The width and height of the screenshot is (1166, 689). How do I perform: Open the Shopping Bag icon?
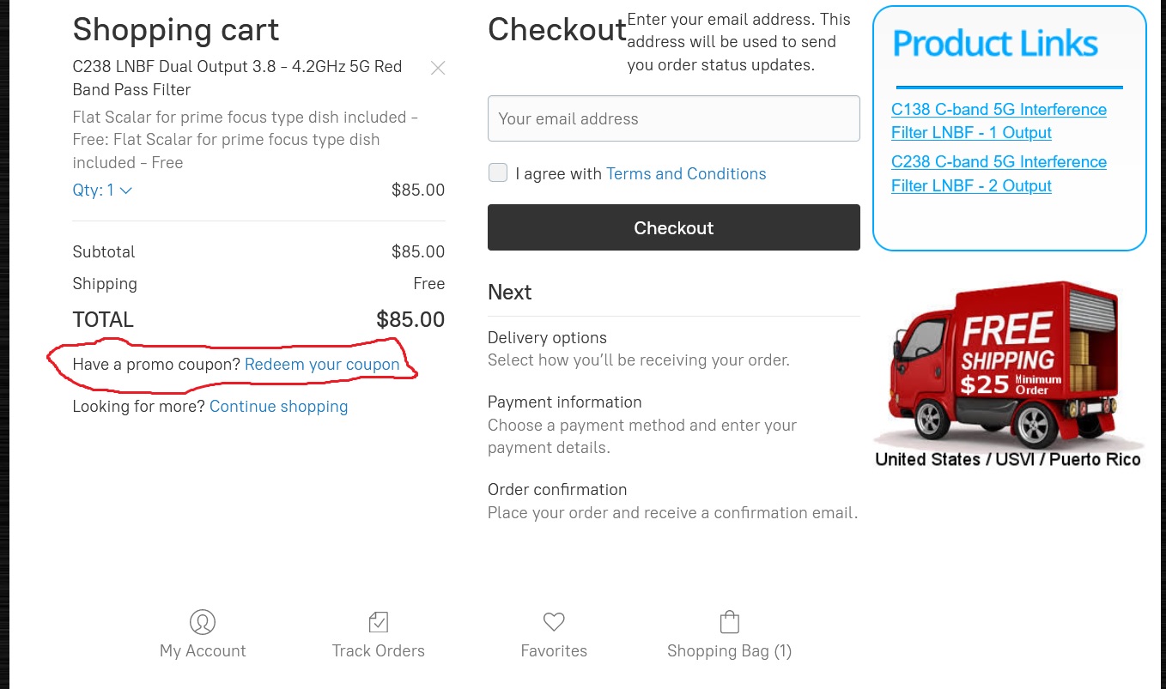click(729, 621)
